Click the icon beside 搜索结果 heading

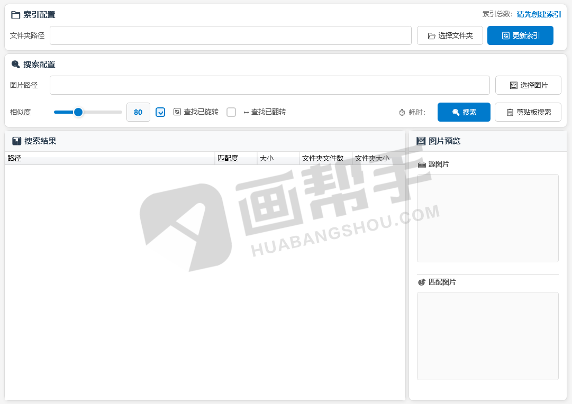point(17,141)
